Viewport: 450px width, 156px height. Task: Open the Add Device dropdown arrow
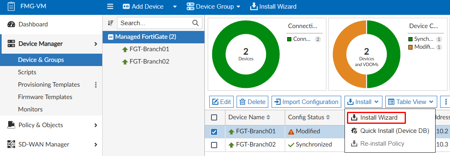(x=175, y=7)
